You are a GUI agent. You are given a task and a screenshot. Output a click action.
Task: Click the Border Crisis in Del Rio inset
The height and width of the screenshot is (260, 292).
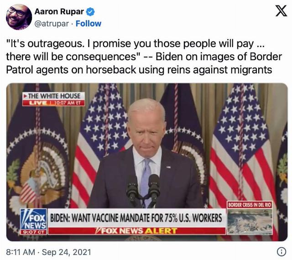pos(250,218)
